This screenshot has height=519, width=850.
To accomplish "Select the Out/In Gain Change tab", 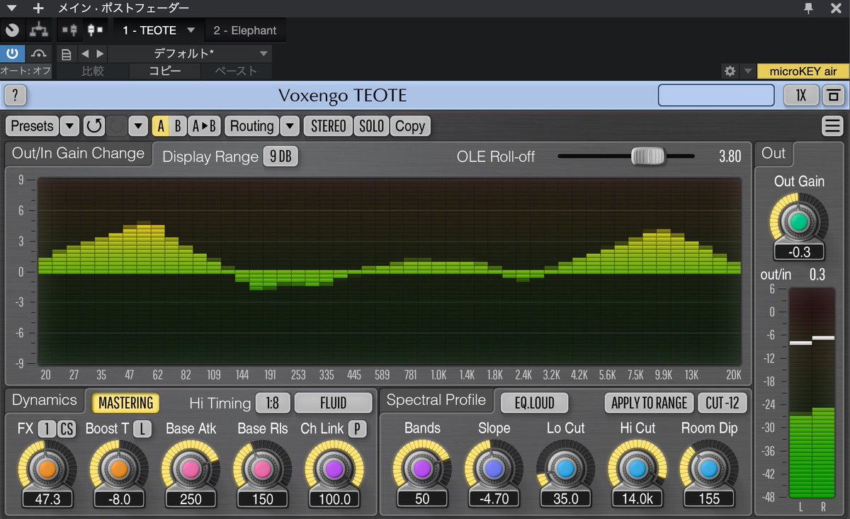I will coord(78,154).
